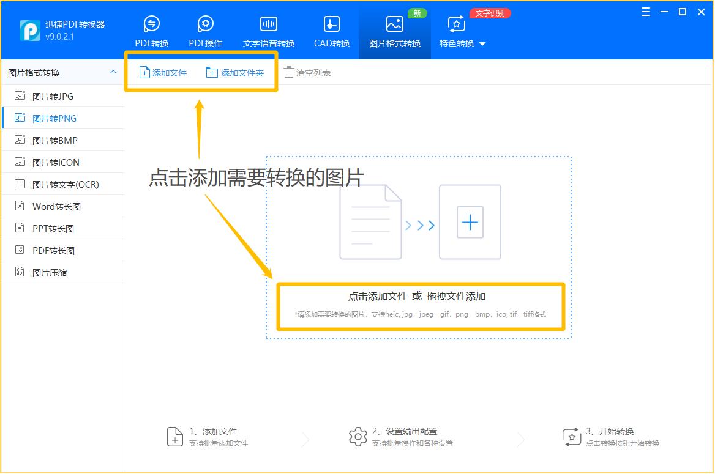Select 图片转JPG in the sidebar
Viewport: 715px width, 474px height.
52,96
